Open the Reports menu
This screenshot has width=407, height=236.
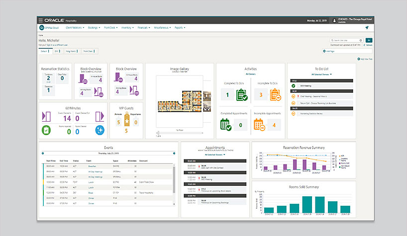pyautogui.click(x=180, y=27)
